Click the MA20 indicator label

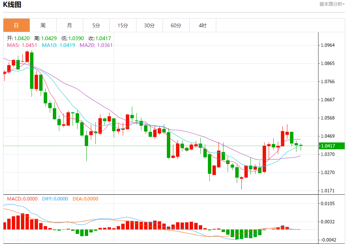(96, 45)
